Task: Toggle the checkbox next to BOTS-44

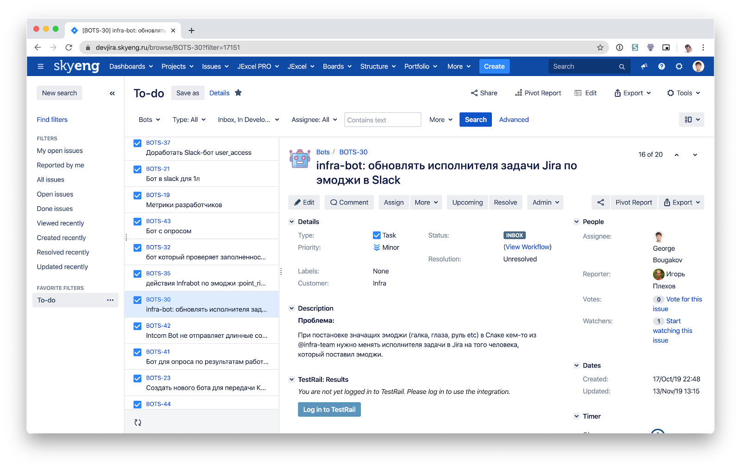Action: tap(137, 404)
